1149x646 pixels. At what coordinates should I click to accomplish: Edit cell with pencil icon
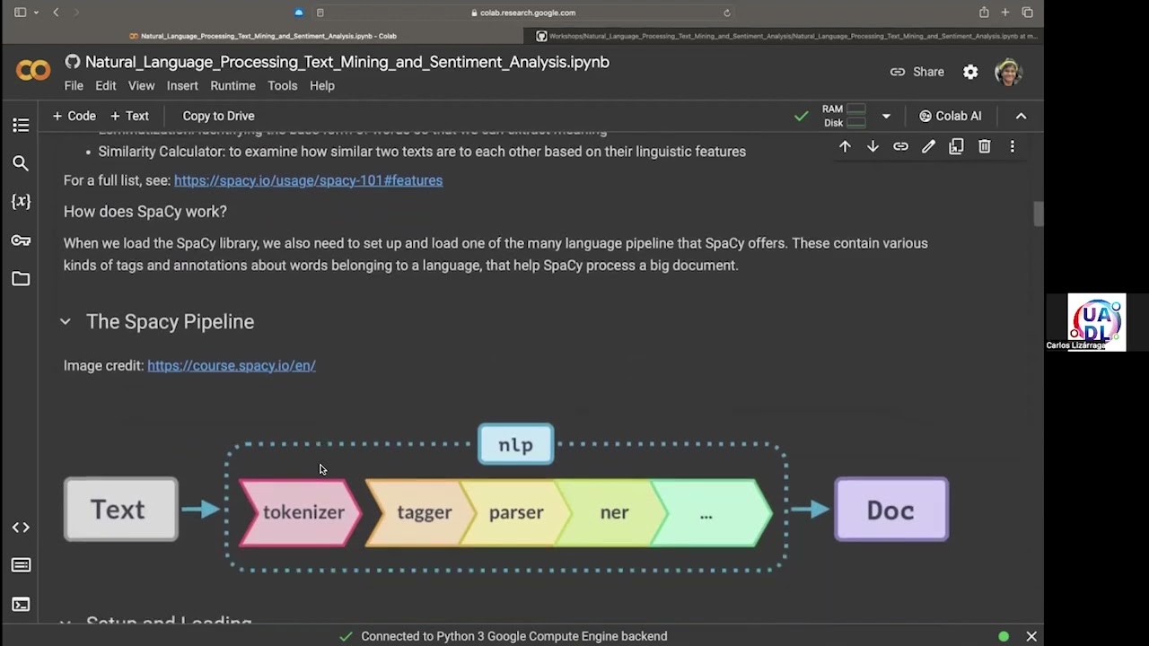(x=928, y=146)
